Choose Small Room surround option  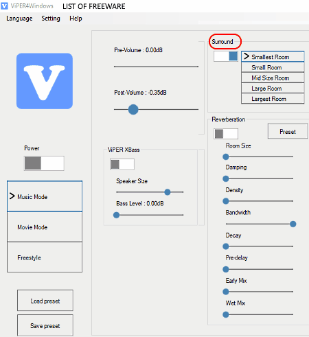(x=273, y=67)
